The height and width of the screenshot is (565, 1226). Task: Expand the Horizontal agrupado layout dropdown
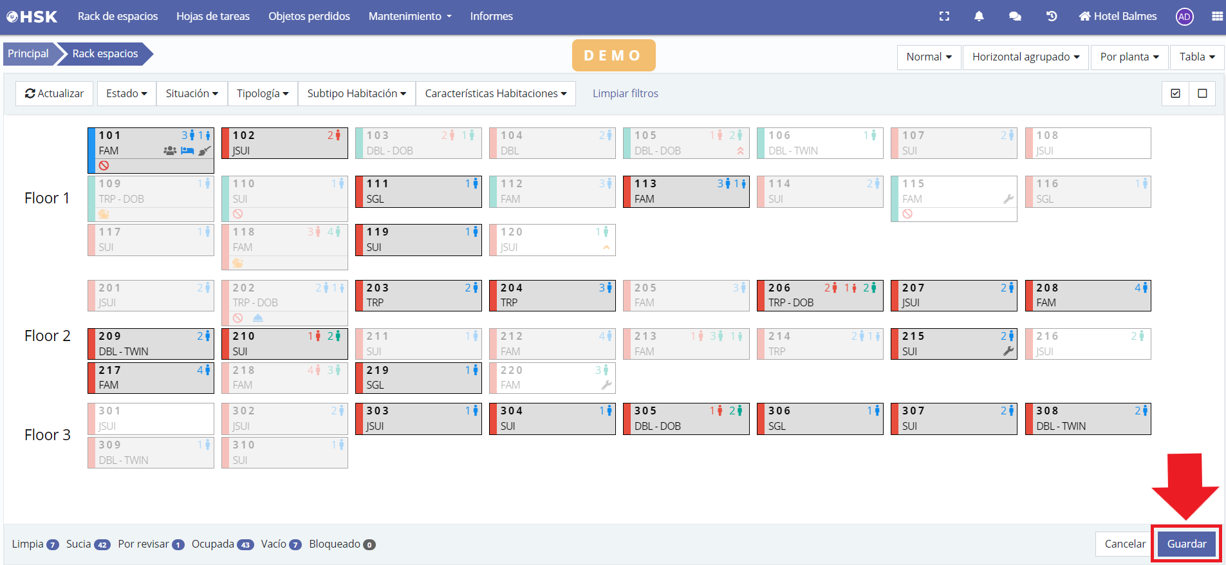(1025, 57)
